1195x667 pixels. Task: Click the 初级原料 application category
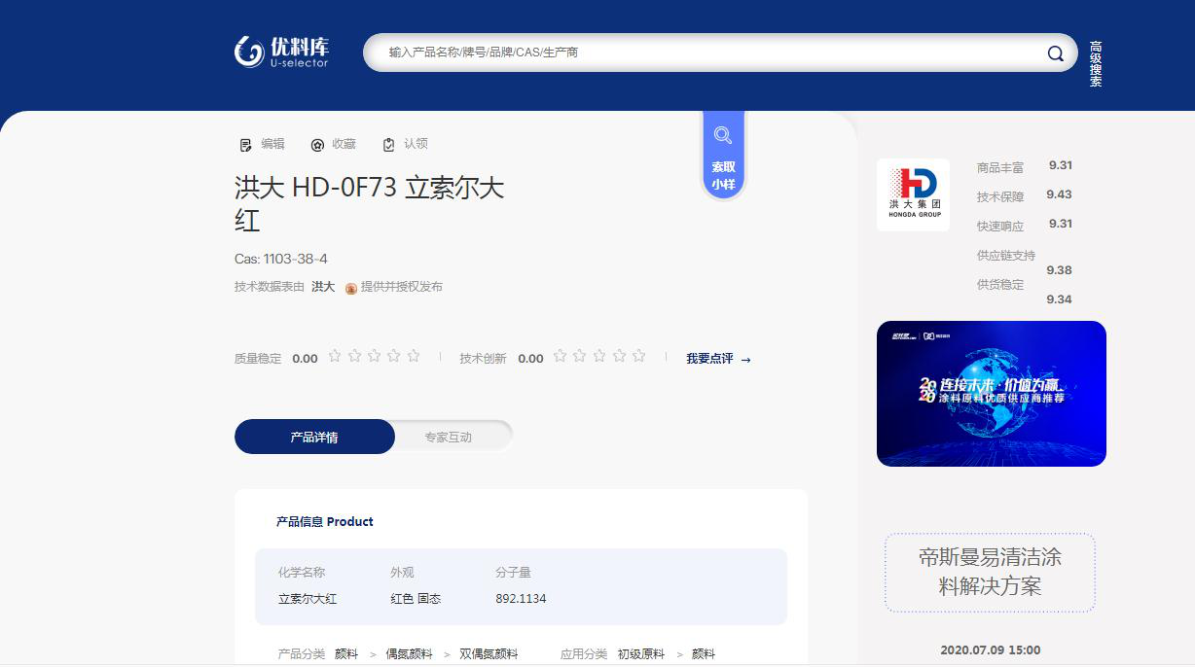pos(641,654)
